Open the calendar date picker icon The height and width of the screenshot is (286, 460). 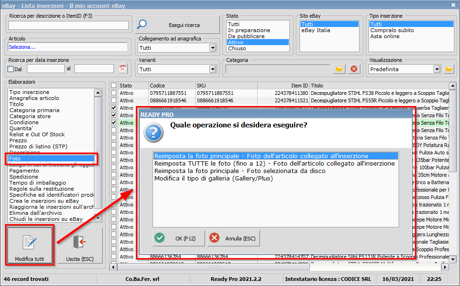(122, 69)
